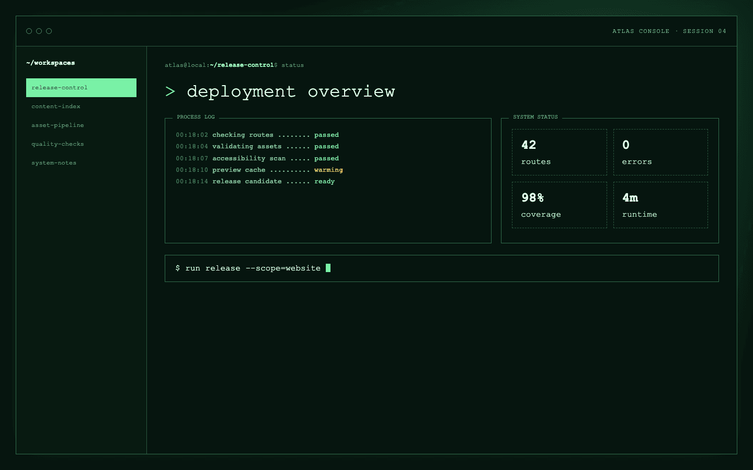
Task: Select the release-control workspace
Action: [x=81, y=88]
